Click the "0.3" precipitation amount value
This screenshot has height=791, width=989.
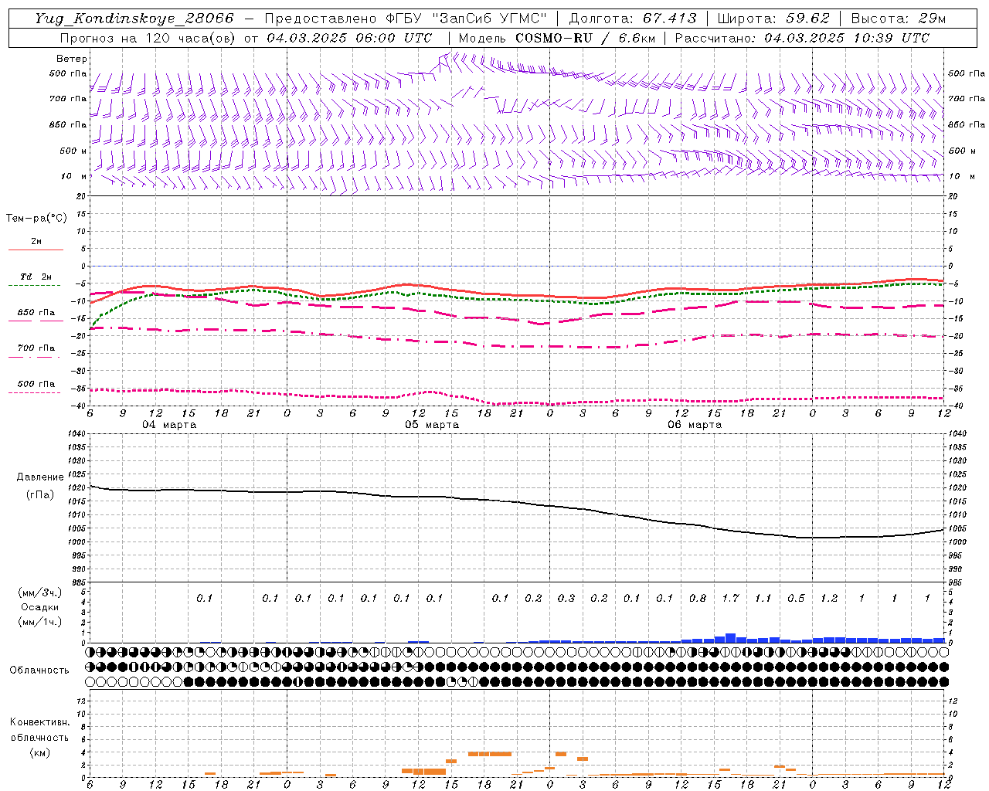click(566, 598)
